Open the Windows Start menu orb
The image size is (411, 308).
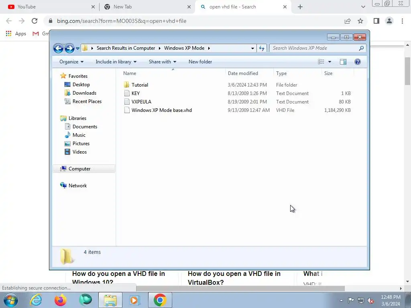pyautogui.click(x=10, y=300)
